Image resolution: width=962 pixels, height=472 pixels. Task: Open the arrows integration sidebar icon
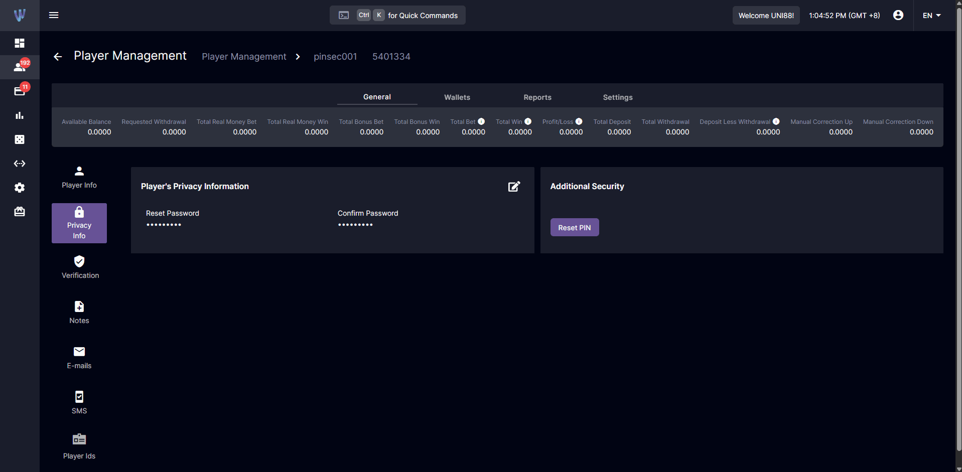(20, 164)
